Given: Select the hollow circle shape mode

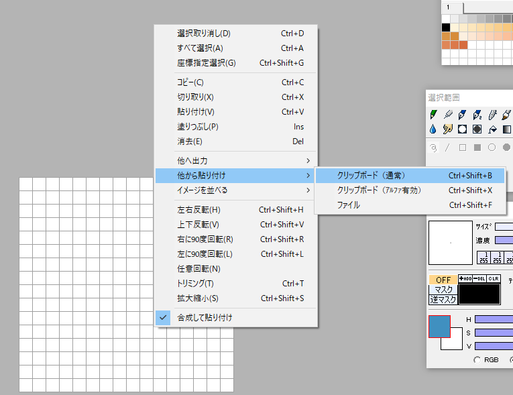Looking at the screenshot, I should tap(492, 148).
